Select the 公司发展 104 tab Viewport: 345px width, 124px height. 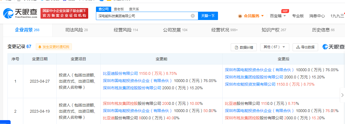coord(175,30)
